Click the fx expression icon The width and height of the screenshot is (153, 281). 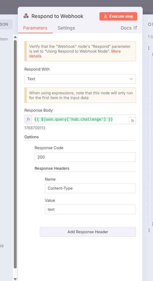(x=28, y=119)
